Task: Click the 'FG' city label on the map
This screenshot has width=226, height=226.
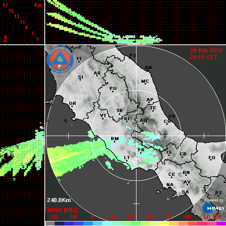Action: (x=212, y=158)
